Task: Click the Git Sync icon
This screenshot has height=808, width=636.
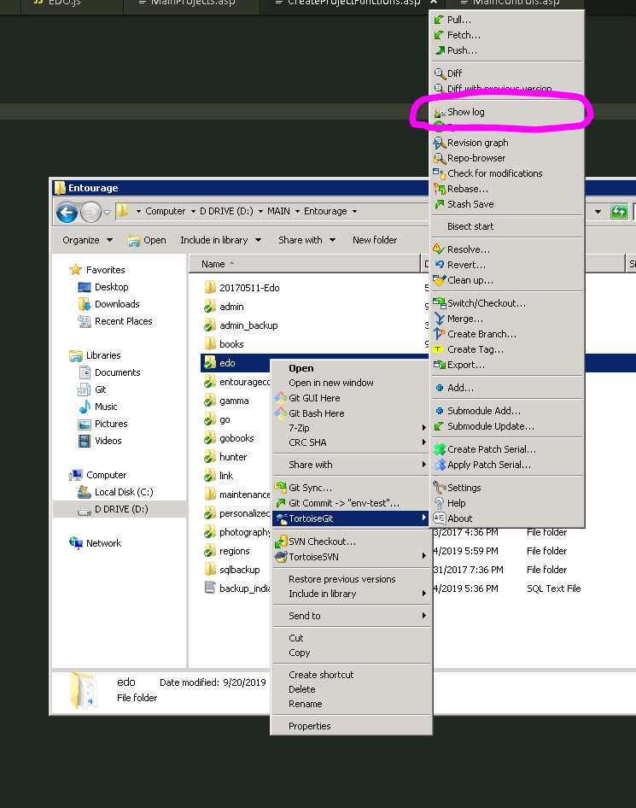Action: tap(281, 488)
